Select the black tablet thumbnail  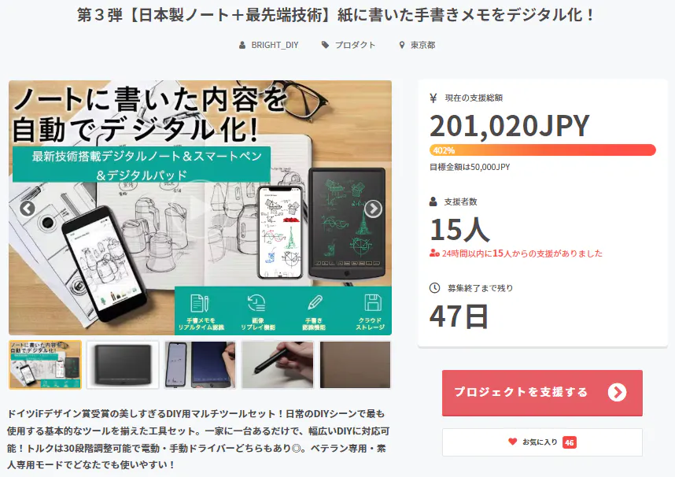[x=123, y=364]
